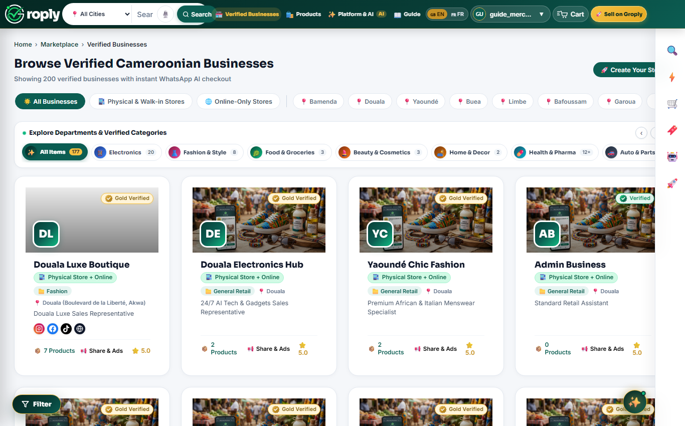The image size is (685, 426).
Task: Click the green Search button
Action: click(x=197, y=14)
